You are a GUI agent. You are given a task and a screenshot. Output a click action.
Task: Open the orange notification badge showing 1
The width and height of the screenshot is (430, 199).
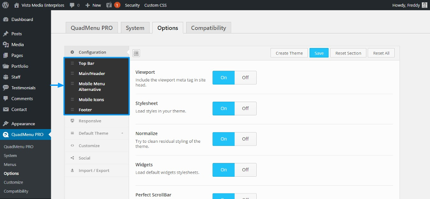(117, 5)
